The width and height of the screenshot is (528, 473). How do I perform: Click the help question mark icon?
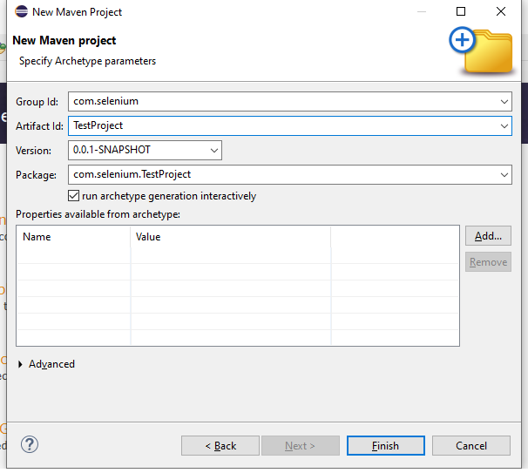click(x=30, y=445)
